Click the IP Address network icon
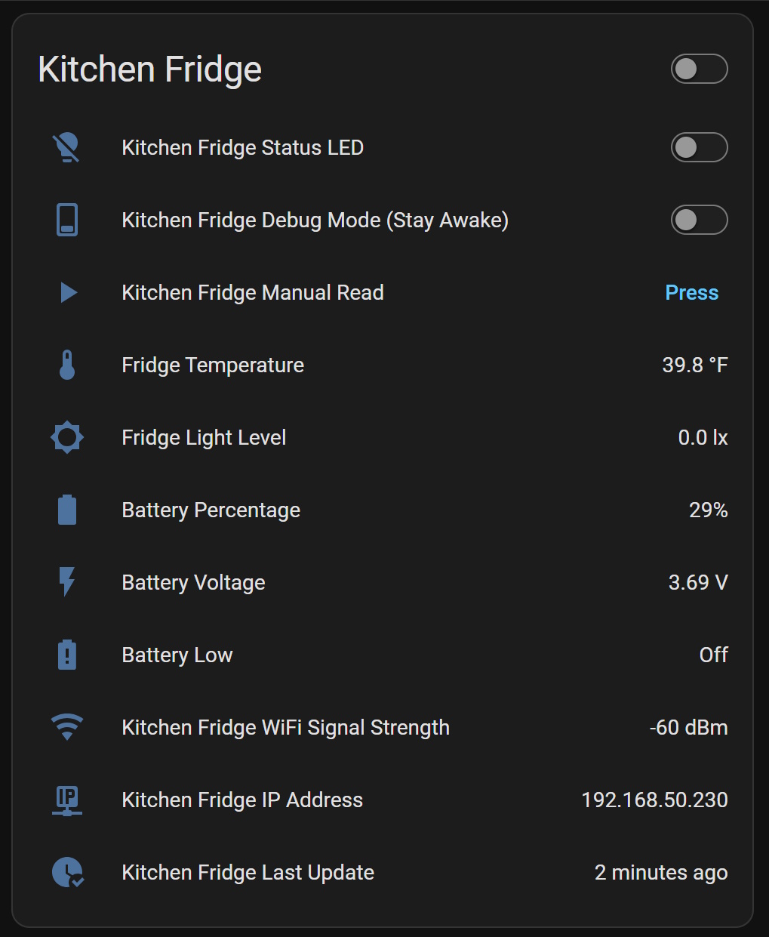 (67, 800)
